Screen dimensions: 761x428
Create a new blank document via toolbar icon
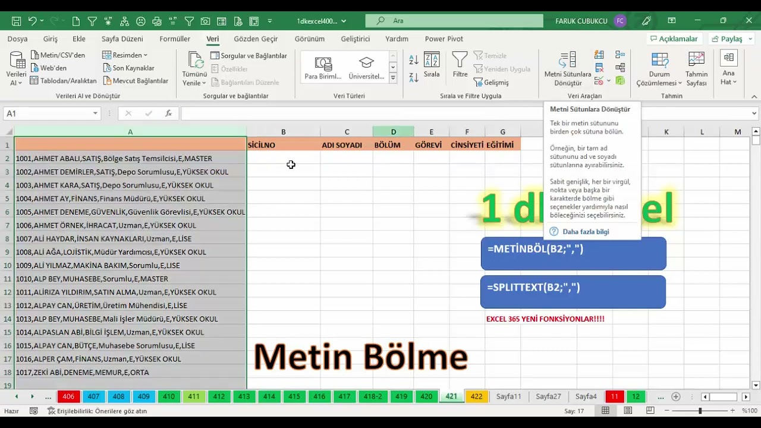pos(76,21)
